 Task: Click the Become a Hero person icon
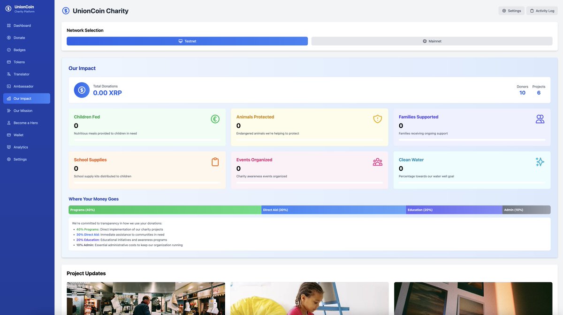coord(9,123)
